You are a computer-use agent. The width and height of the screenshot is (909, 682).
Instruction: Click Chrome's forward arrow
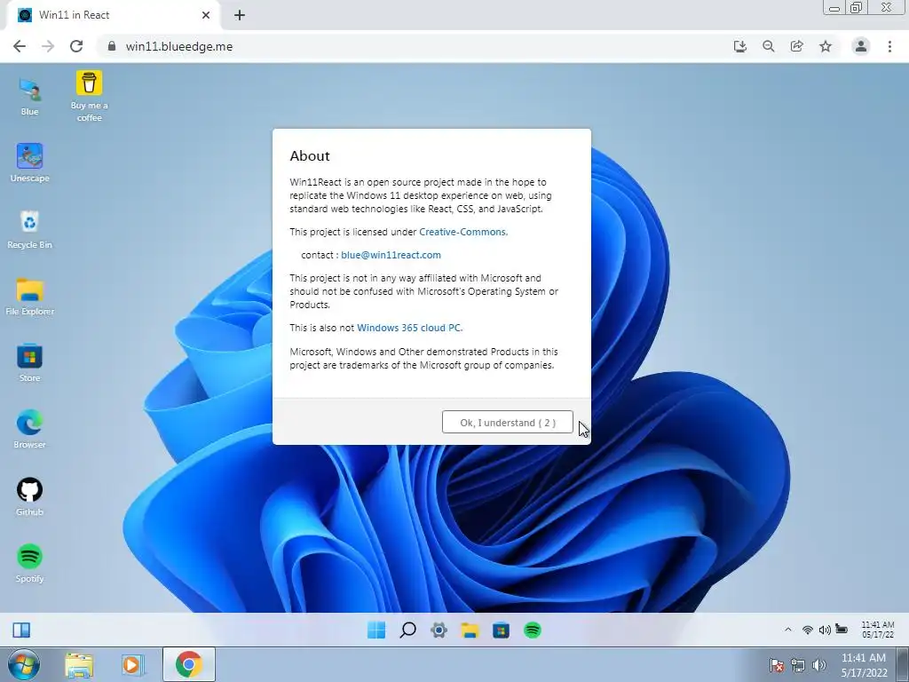tap(48, 46)
